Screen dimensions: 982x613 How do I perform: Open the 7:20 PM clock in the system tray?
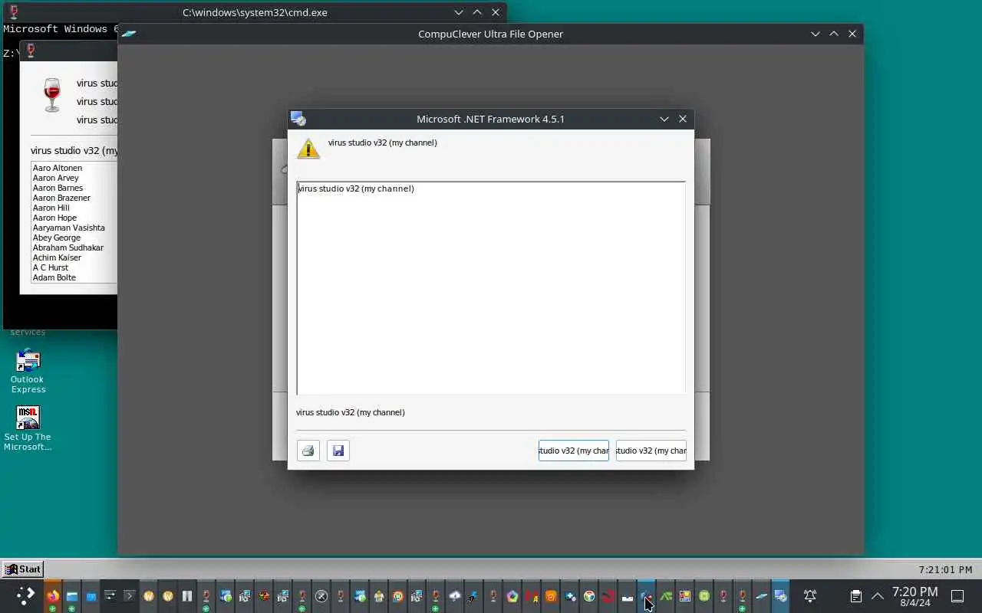coord(914,596)
